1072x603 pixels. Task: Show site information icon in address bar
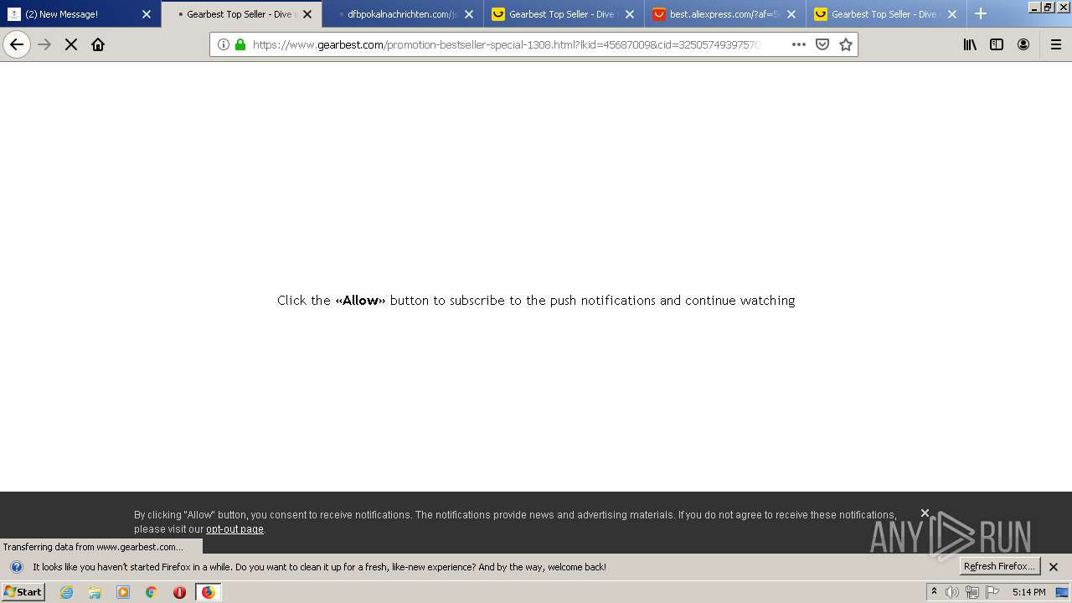tap(224, 44)
